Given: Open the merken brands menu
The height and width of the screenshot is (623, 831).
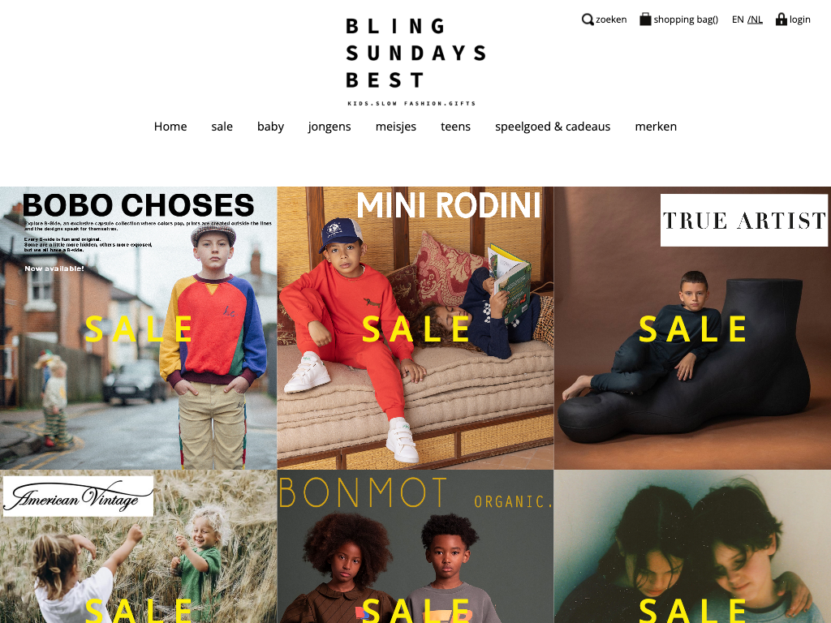Looking at the screenshot, I should [x=656, y=127].
